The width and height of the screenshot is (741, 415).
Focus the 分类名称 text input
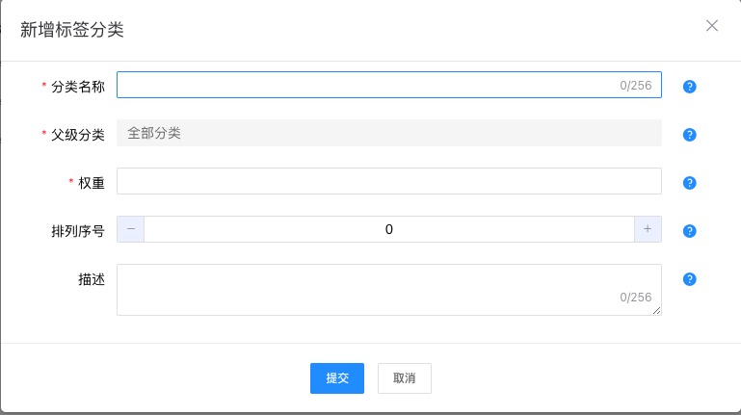[366, 86]
